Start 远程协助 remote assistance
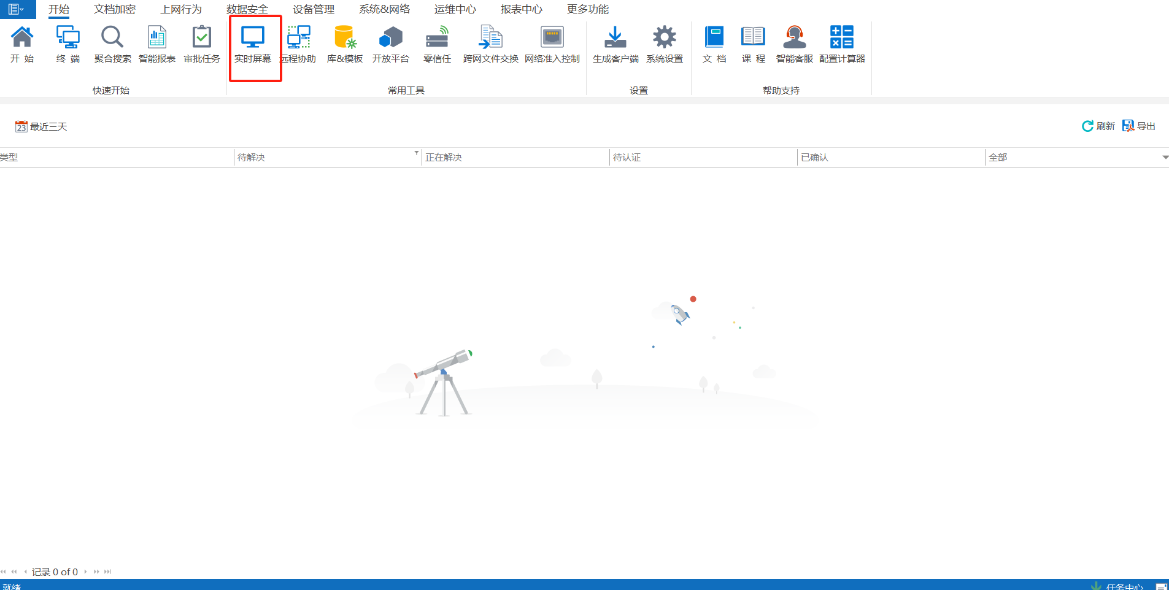The image size is (1169, 590). (x=299, y=44)
